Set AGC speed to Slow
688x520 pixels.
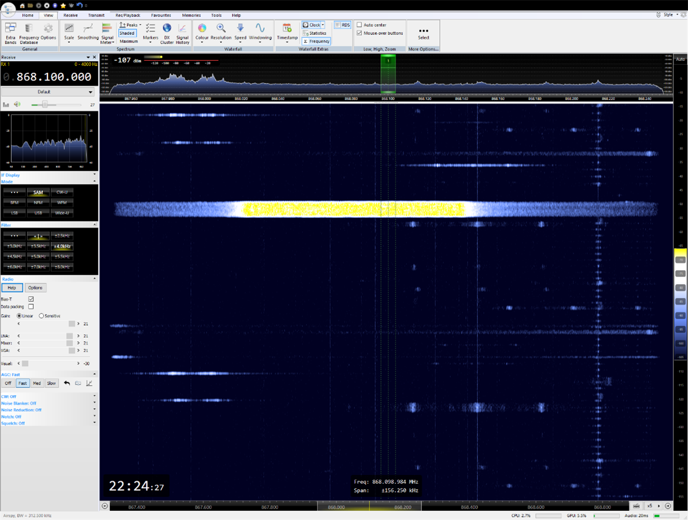pos(51,383)
